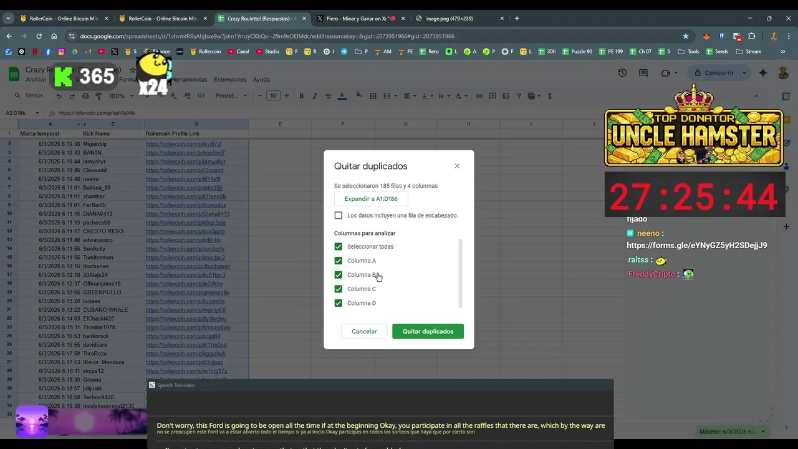Click the Insert chart icon

coord(506,96)
